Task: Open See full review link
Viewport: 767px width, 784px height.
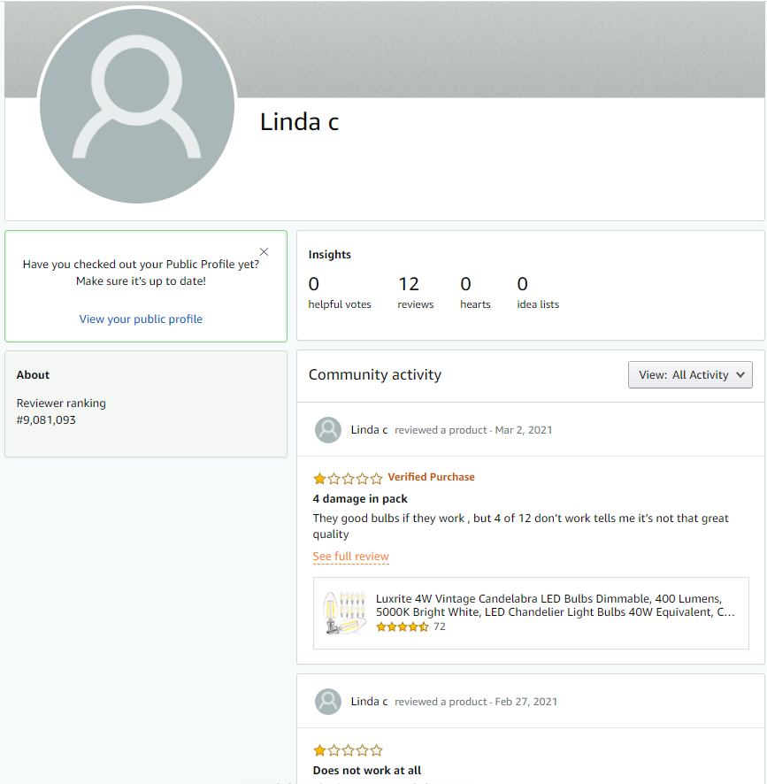Action: [350, 557]
